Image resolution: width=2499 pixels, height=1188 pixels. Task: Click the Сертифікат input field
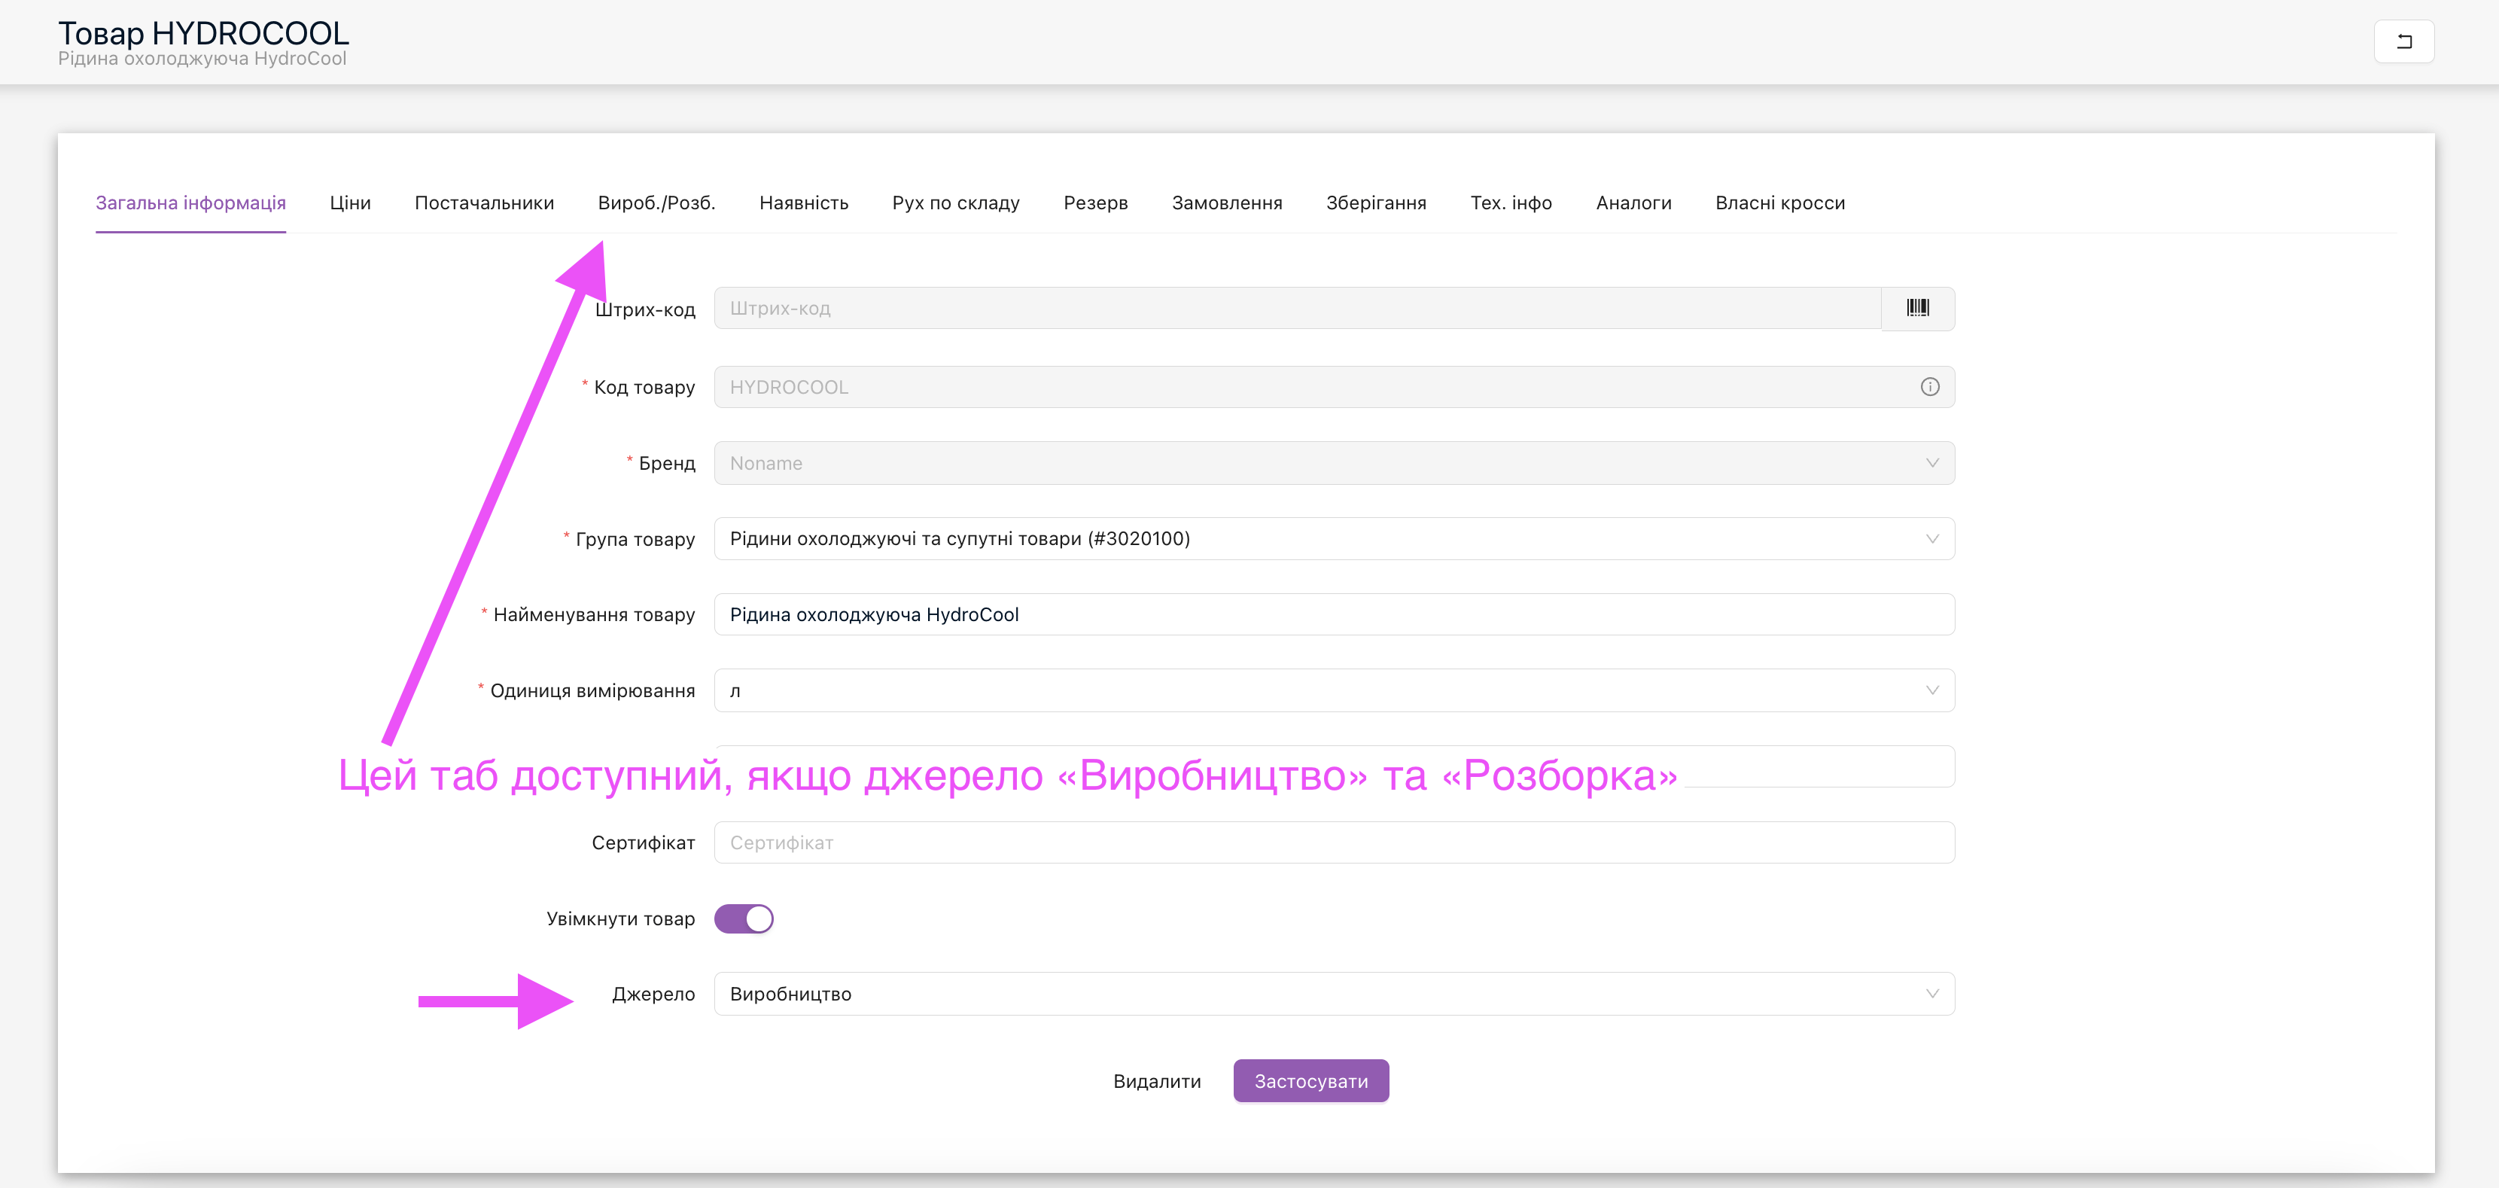1333,842
